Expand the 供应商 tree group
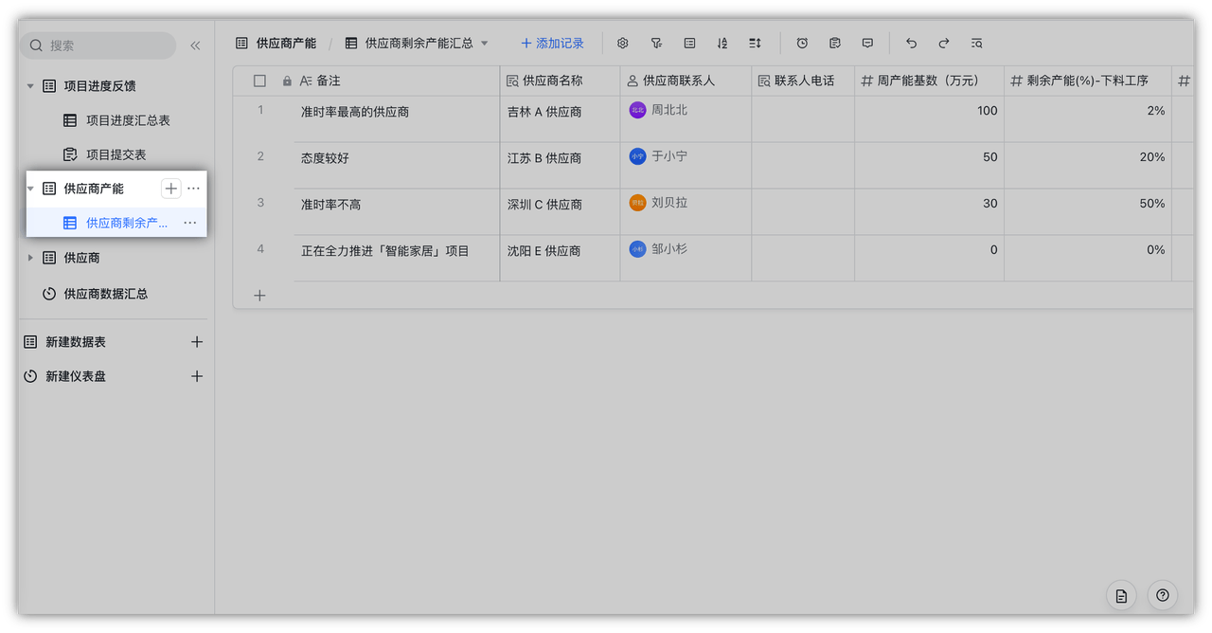 pos(30,258)
